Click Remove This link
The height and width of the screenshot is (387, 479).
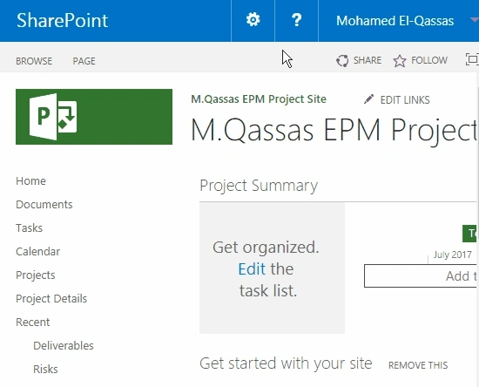click(418, 365)
